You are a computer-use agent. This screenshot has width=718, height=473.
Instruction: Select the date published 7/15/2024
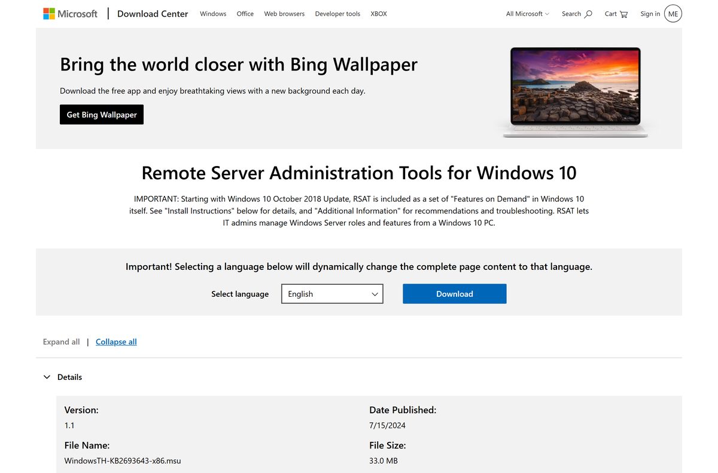pos(388,425)
